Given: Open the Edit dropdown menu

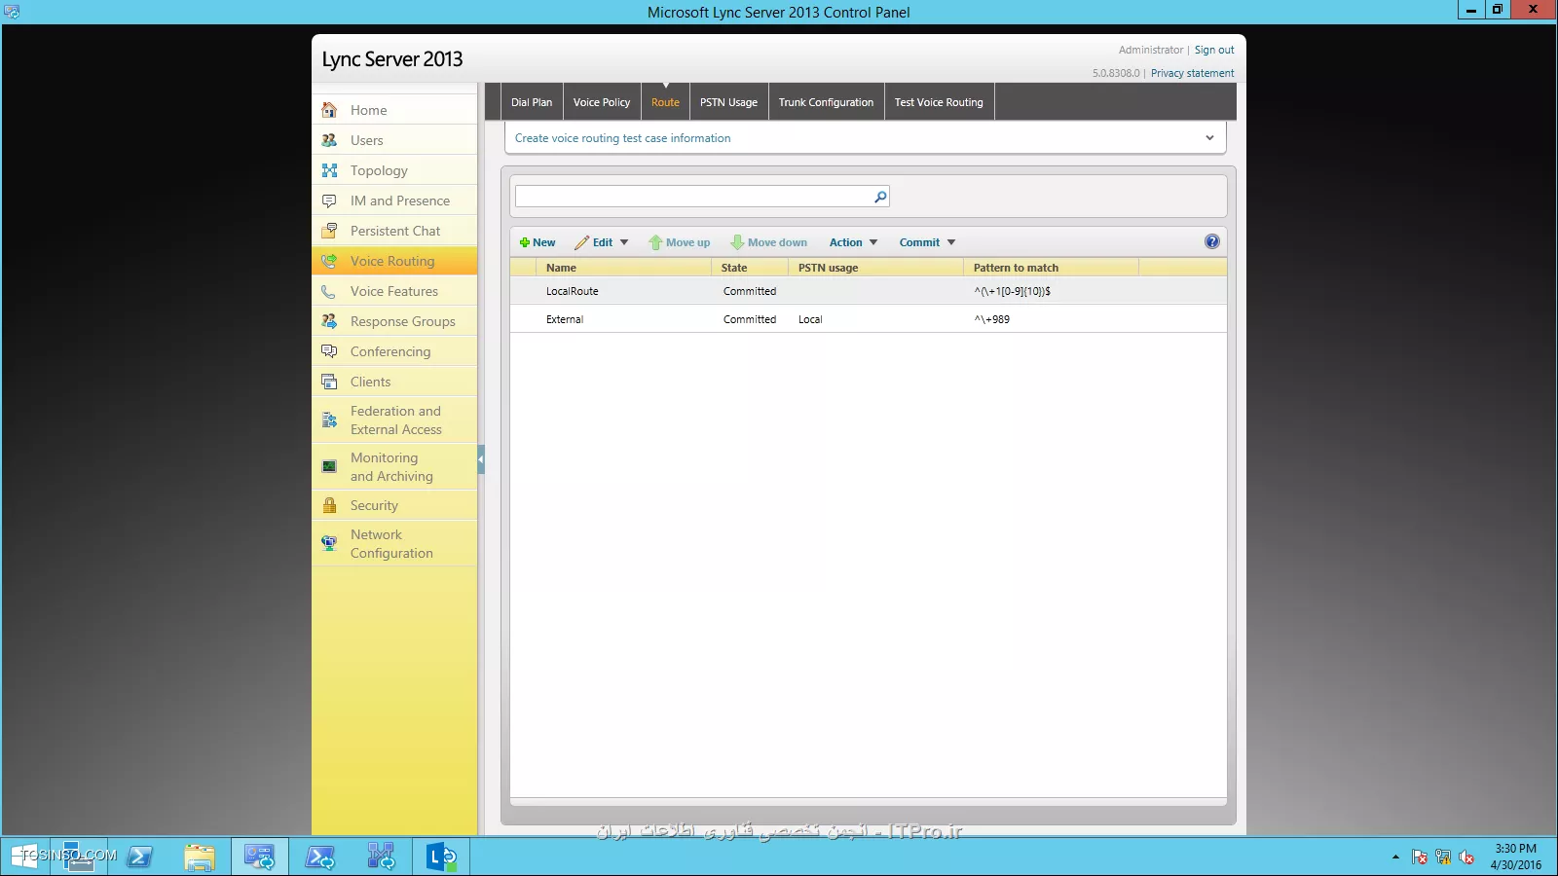Looking at the screenshot, I should point(602,242).
